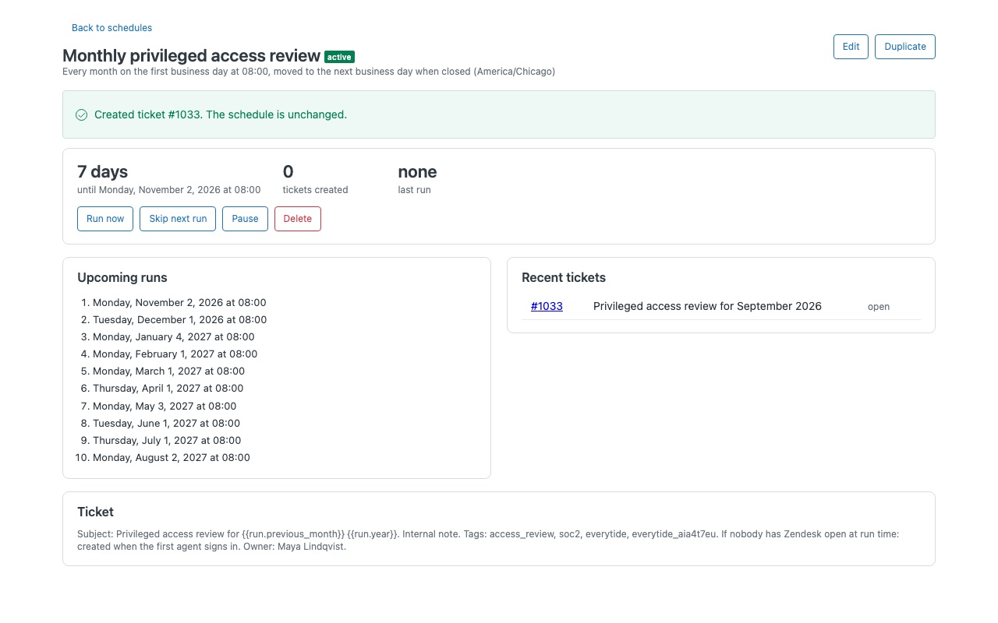
Task: Select upcoming run Thursday, July 1, 2027
Action: pos(167,440)
